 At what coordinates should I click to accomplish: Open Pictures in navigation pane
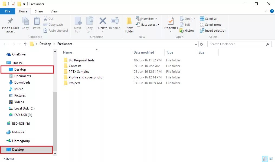17,95
